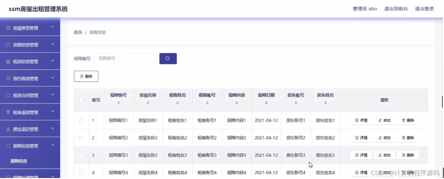Click the icon beside 房源信息管理
This screenshot has height=179, width=444.
8,45
